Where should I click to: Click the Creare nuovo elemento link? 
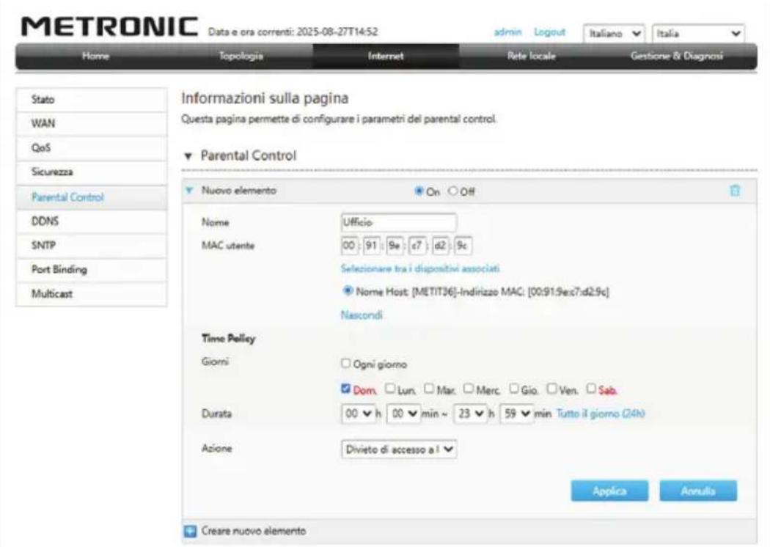254,531
